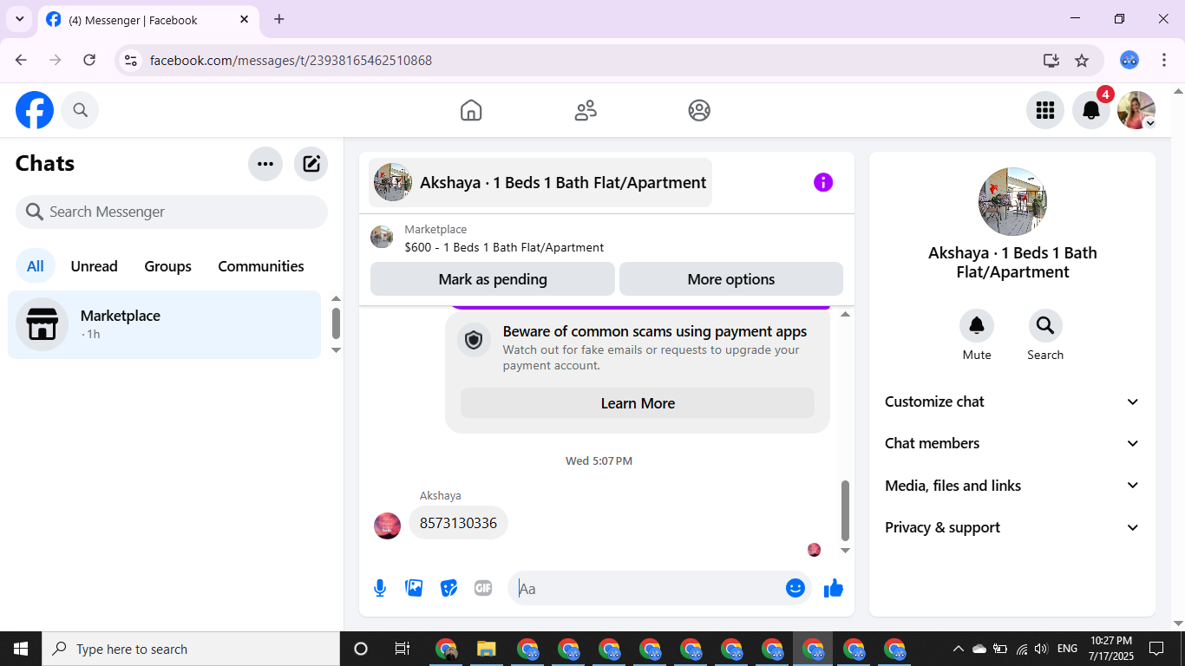Viewport: 1185px width, 666px height.
Task: Expand the Customize chat section
Action: 1012,402
